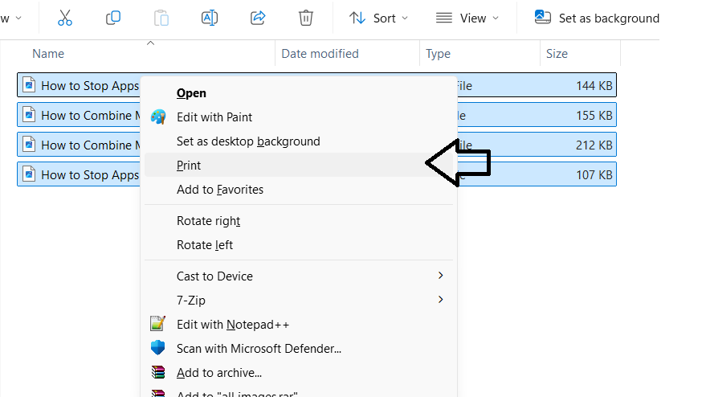Click the Cut scissors icon in the toolbar
Screen dimensions: 706x397
tap(65, 18)
